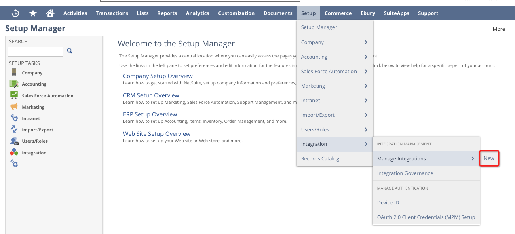Go to the Home icon
Viewport: 515px width, 234px height.
coord(50,13)
